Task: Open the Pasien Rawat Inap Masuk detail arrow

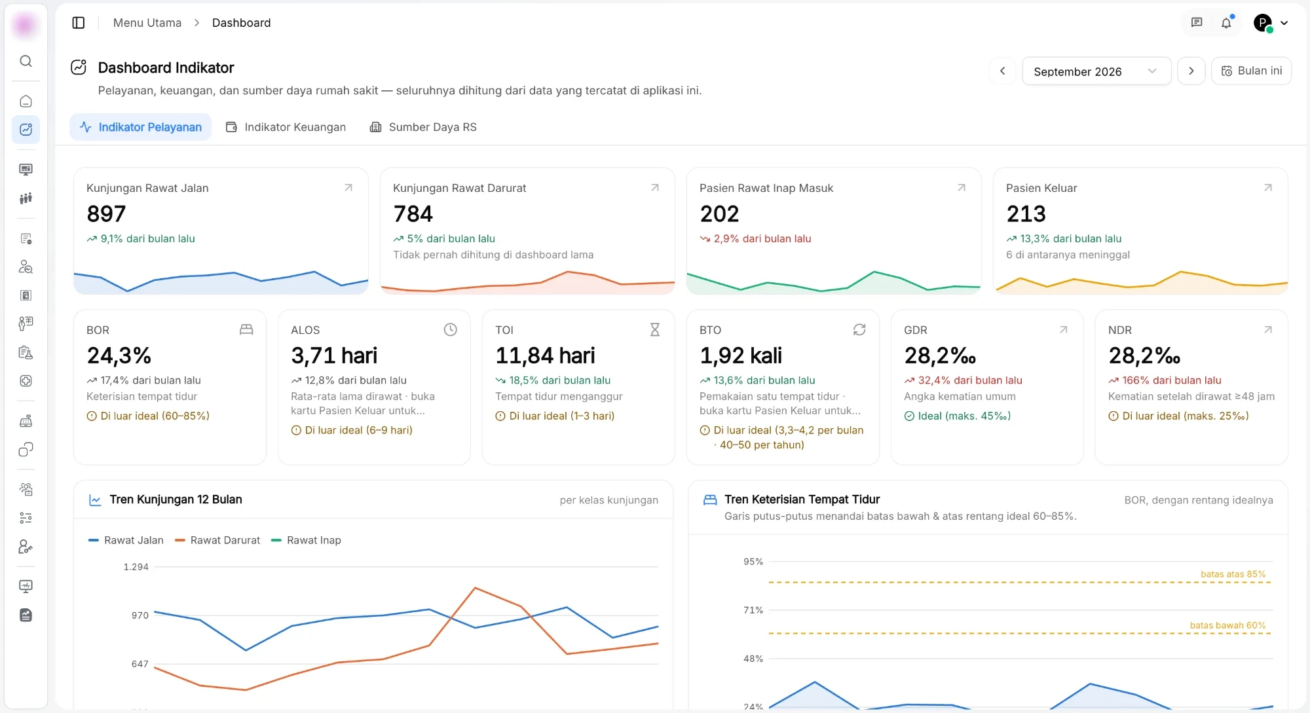Action: (x=962, y=188)
